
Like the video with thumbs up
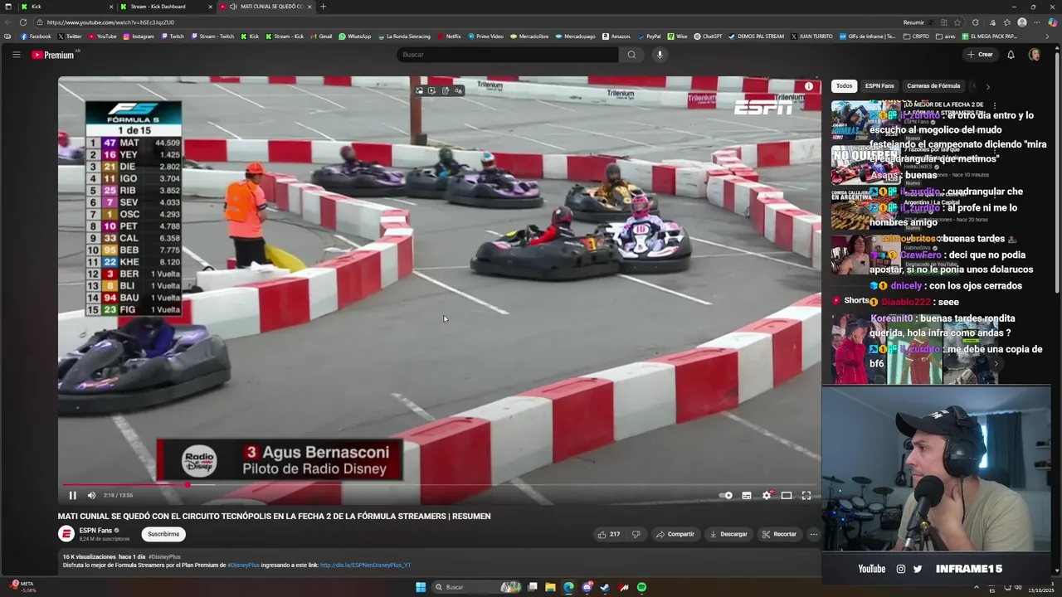609,534
